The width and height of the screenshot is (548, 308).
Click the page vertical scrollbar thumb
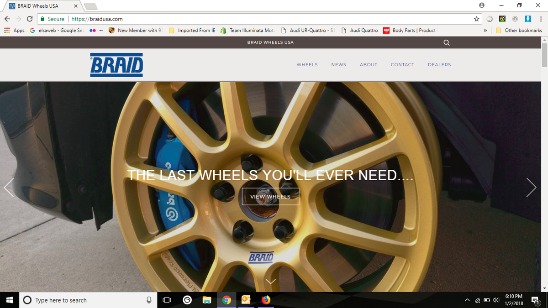[544, 54]
